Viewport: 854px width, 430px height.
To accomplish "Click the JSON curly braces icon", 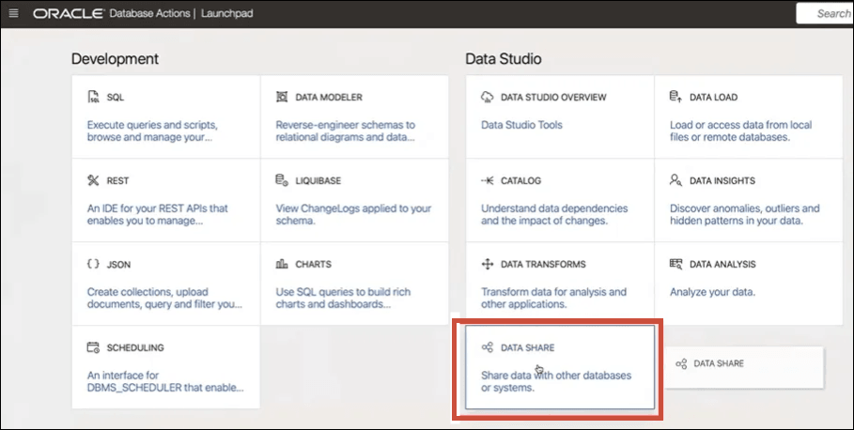I will point(93,265).
